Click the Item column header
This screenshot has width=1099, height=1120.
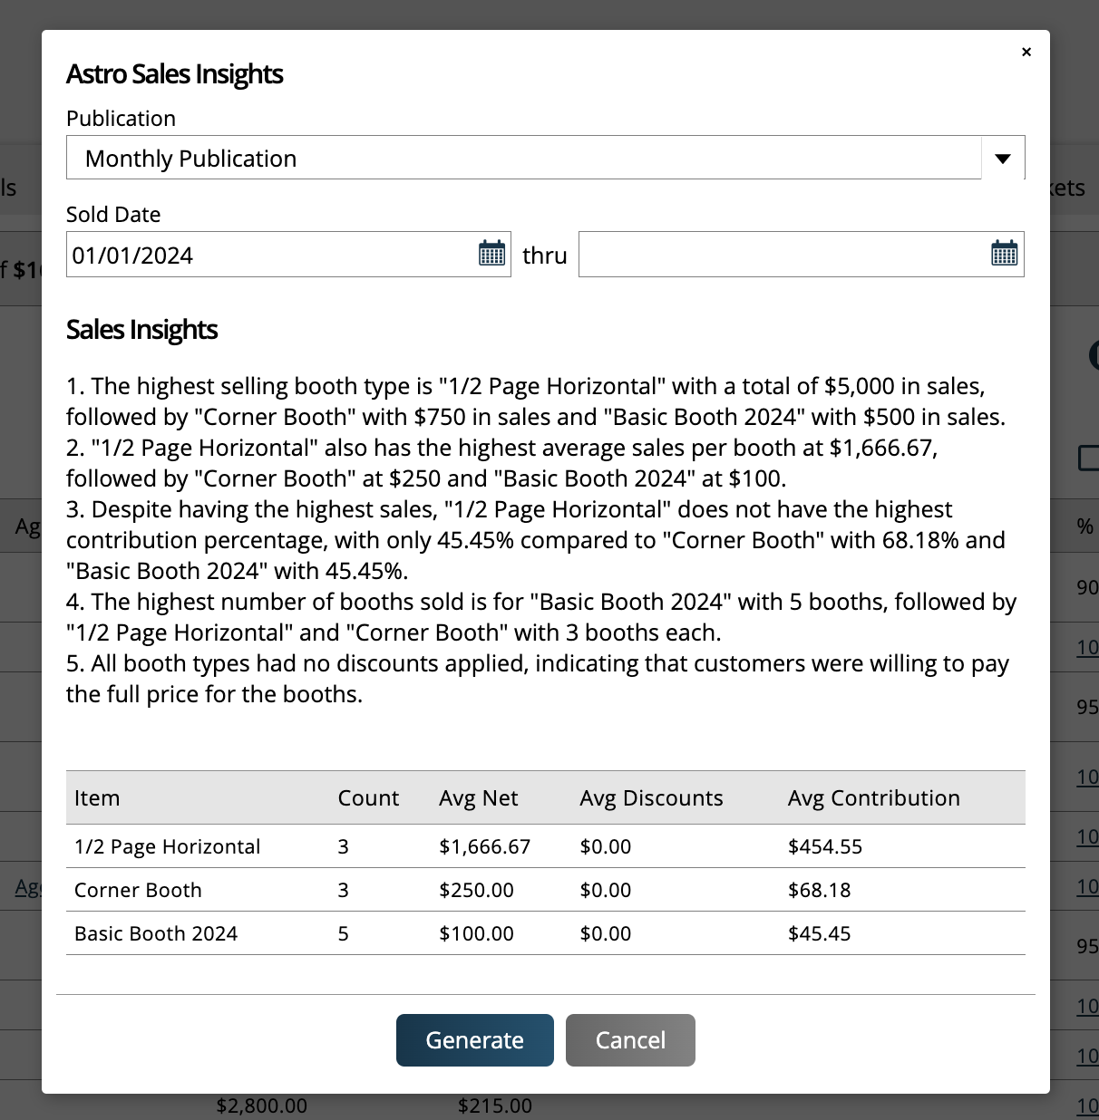(x=97, y=797)
